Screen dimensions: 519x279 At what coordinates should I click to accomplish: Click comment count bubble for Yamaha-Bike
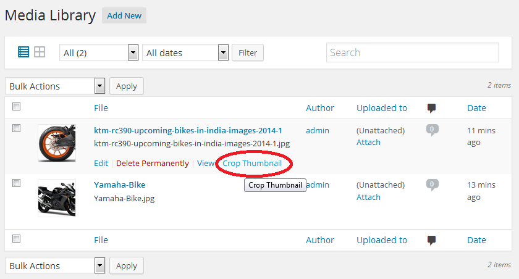tap(432, 185)
